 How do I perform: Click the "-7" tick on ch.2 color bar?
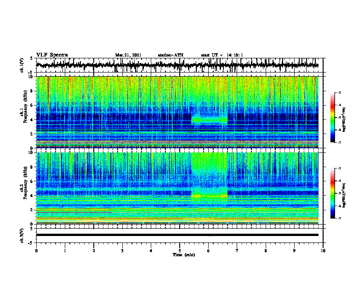(x=339, y=219)
